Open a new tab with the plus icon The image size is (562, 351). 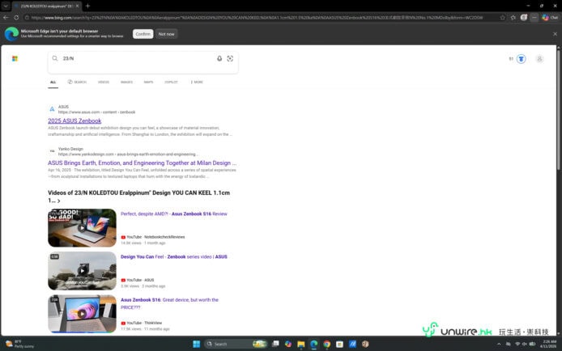click(x=87, y=6)
